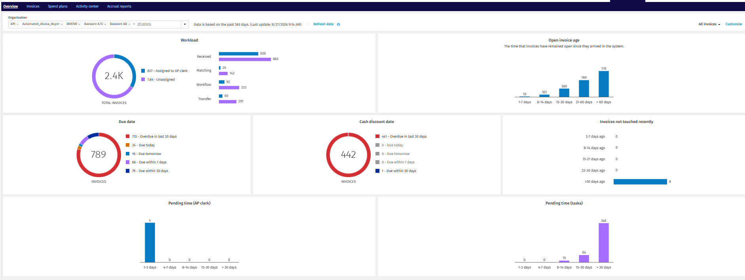745x280 pixels.
Task: Click the red Overdue swatch in Due date legend
Action: point(128,136)
